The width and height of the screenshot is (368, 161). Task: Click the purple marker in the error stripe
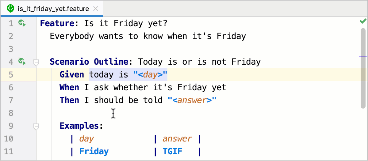coord(363,57)
